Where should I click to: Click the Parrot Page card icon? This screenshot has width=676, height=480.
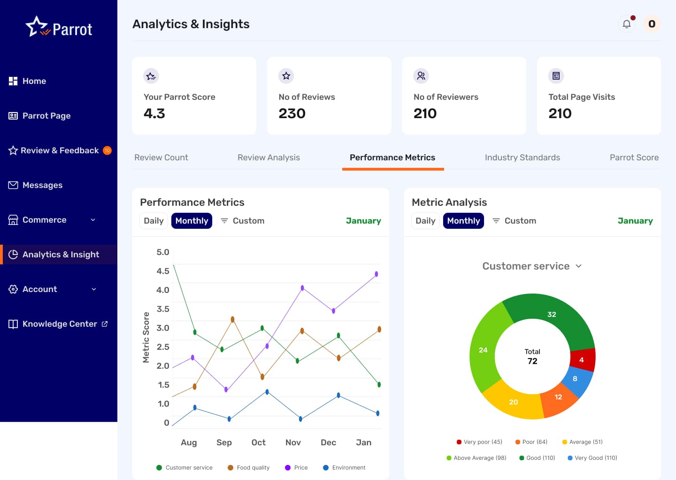point(13,116)
